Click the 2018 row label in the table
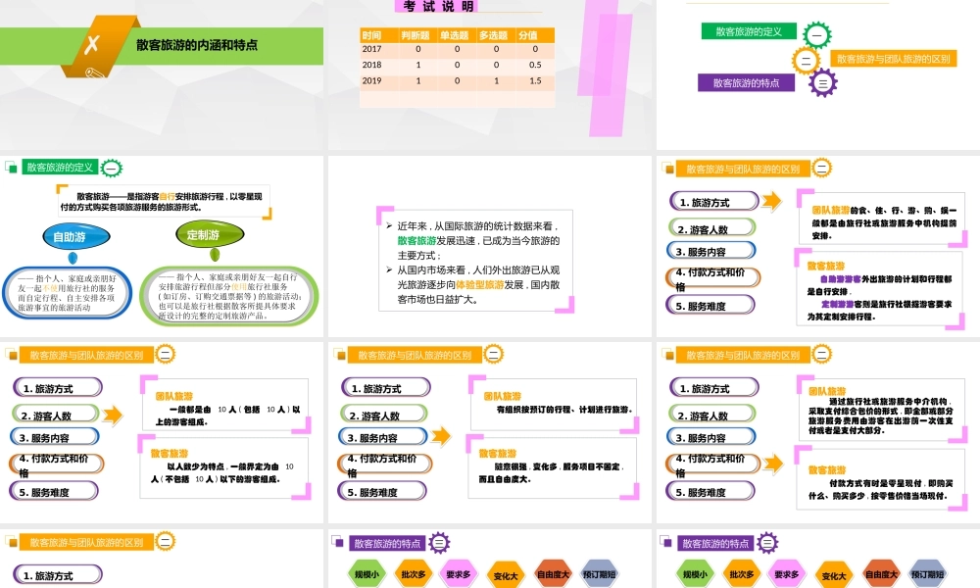 pyautogui.click(x=371, y=65)
